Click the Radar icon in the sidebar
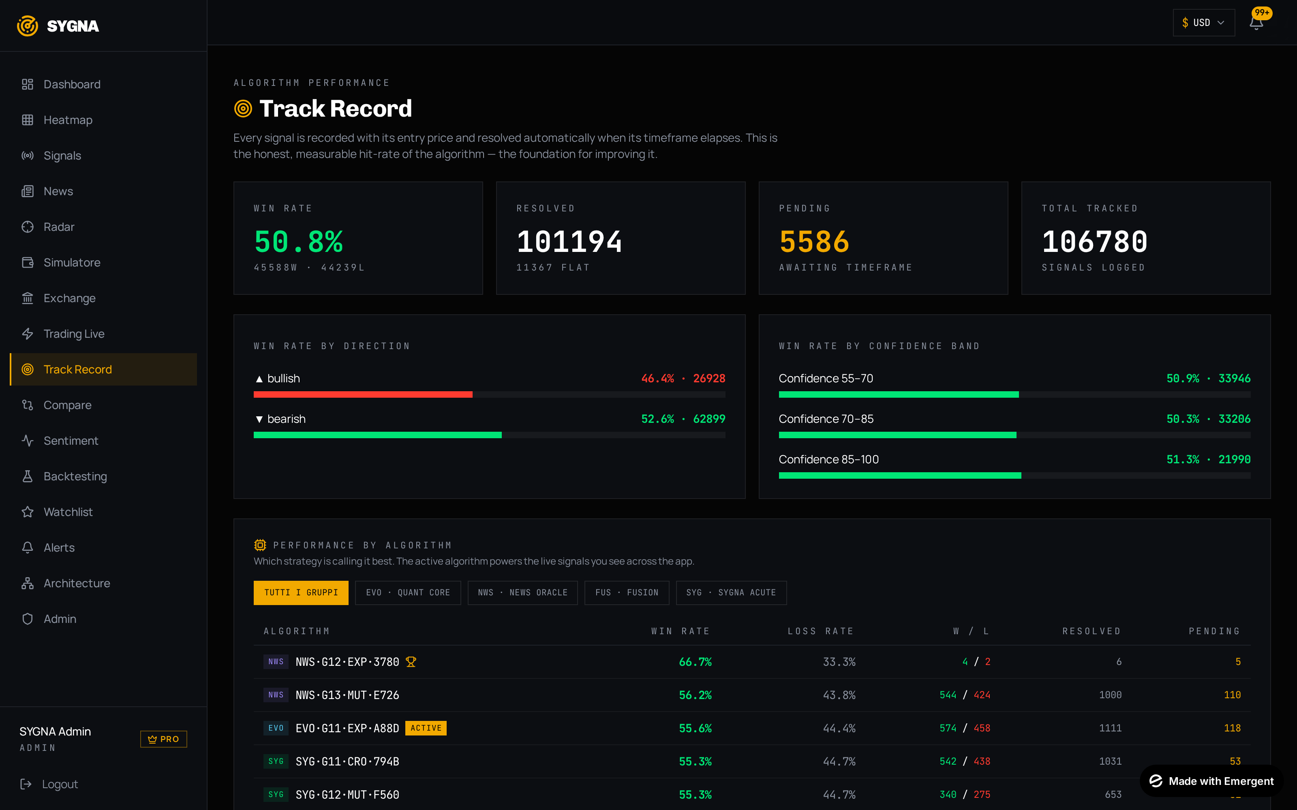This screenshot has height=810, width=1297. pos(27,227)
